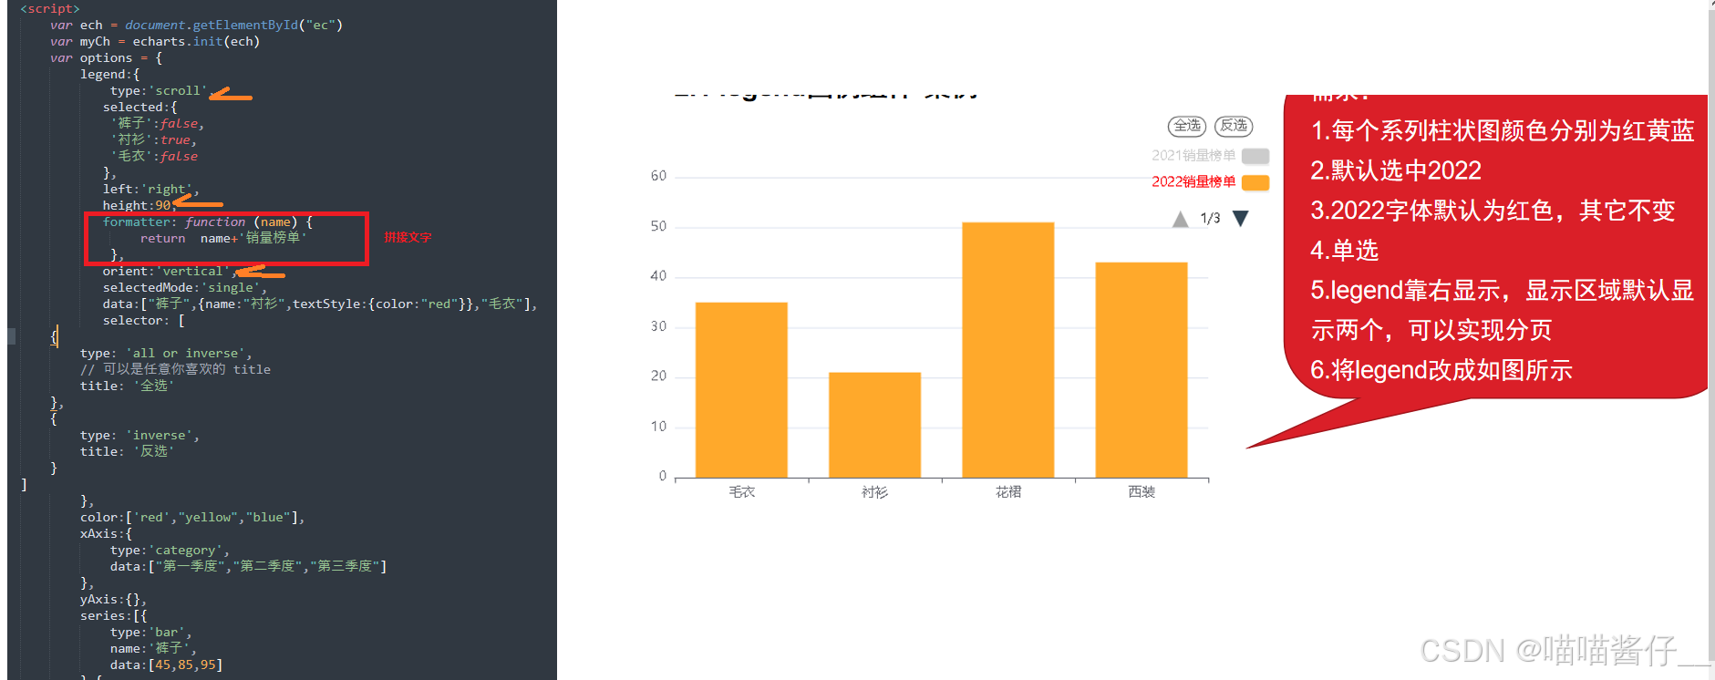Click the 西装 bar in the chart

[x=1141, y=370]
